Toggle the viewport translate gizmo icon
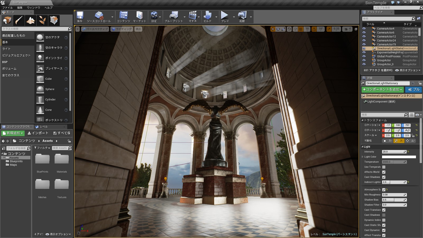Screen dimensions: 423x238 coord(273,29)
